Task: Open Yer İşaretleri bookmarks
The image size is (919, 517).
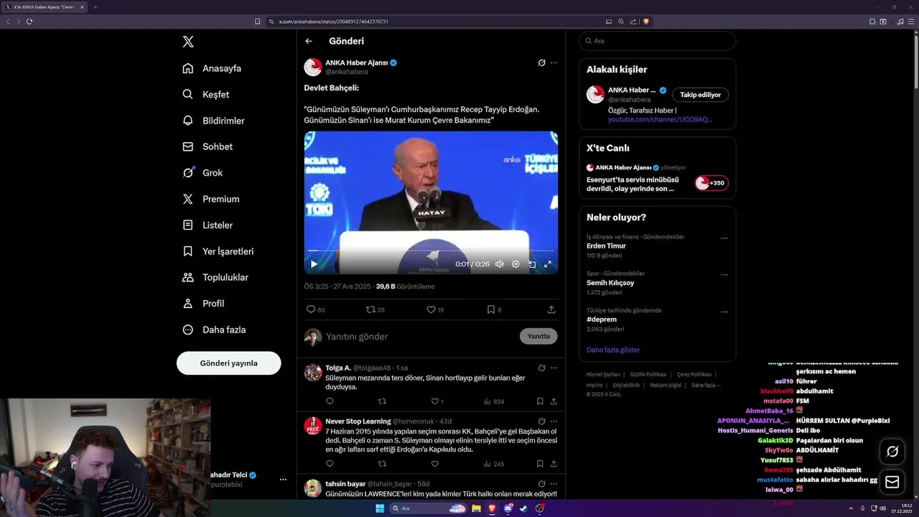Action: pos(218,251)
